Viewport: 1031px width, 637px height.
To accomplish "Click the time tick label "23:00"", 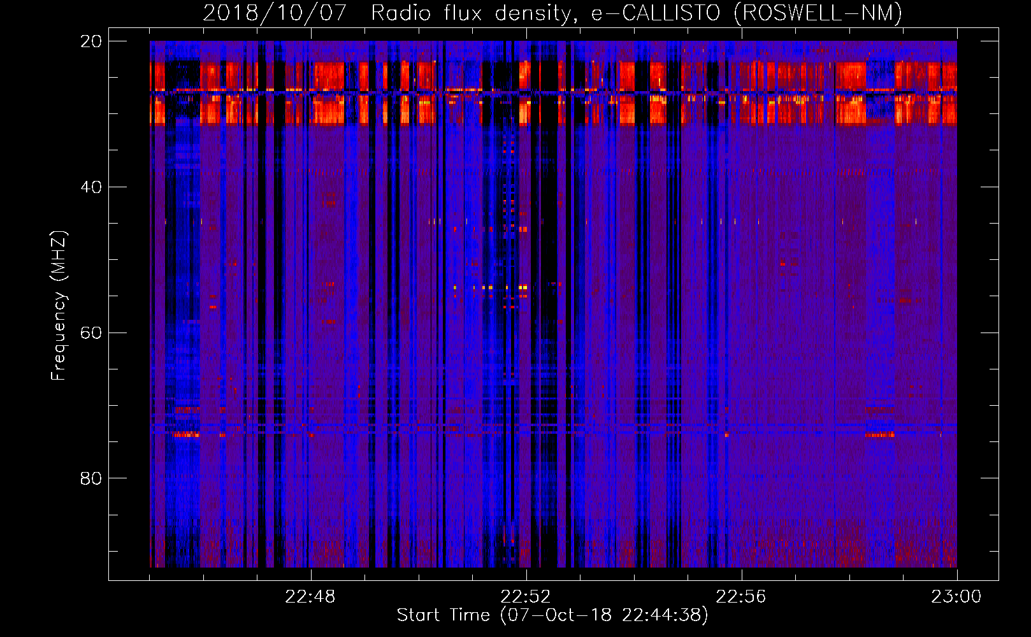I will [956, 597].
